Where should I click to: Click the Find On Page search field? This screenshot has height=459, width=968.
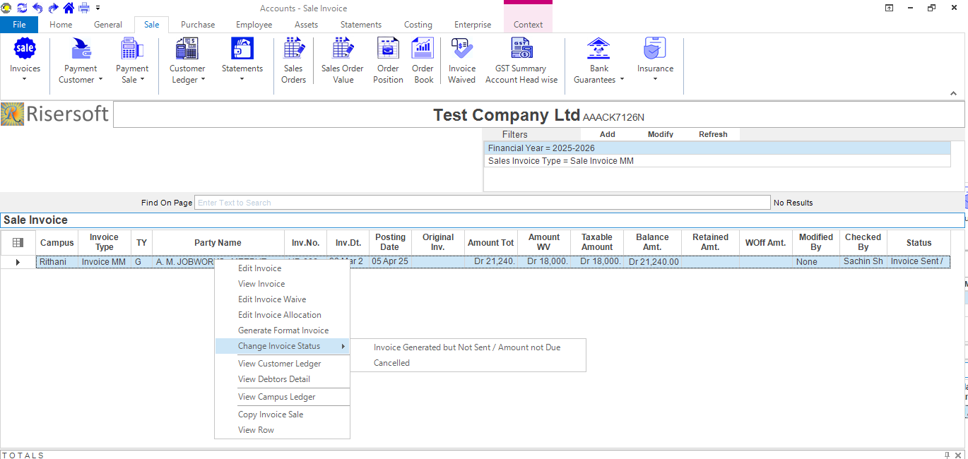point(482,203)
